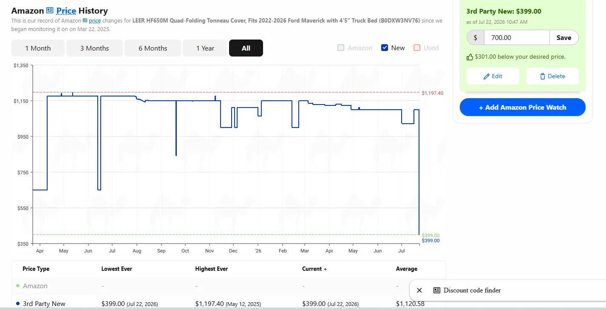Viewport: 606px width, 309px height.
Task: Click Add Amazon Price Watch button
Action: point(523,107)
